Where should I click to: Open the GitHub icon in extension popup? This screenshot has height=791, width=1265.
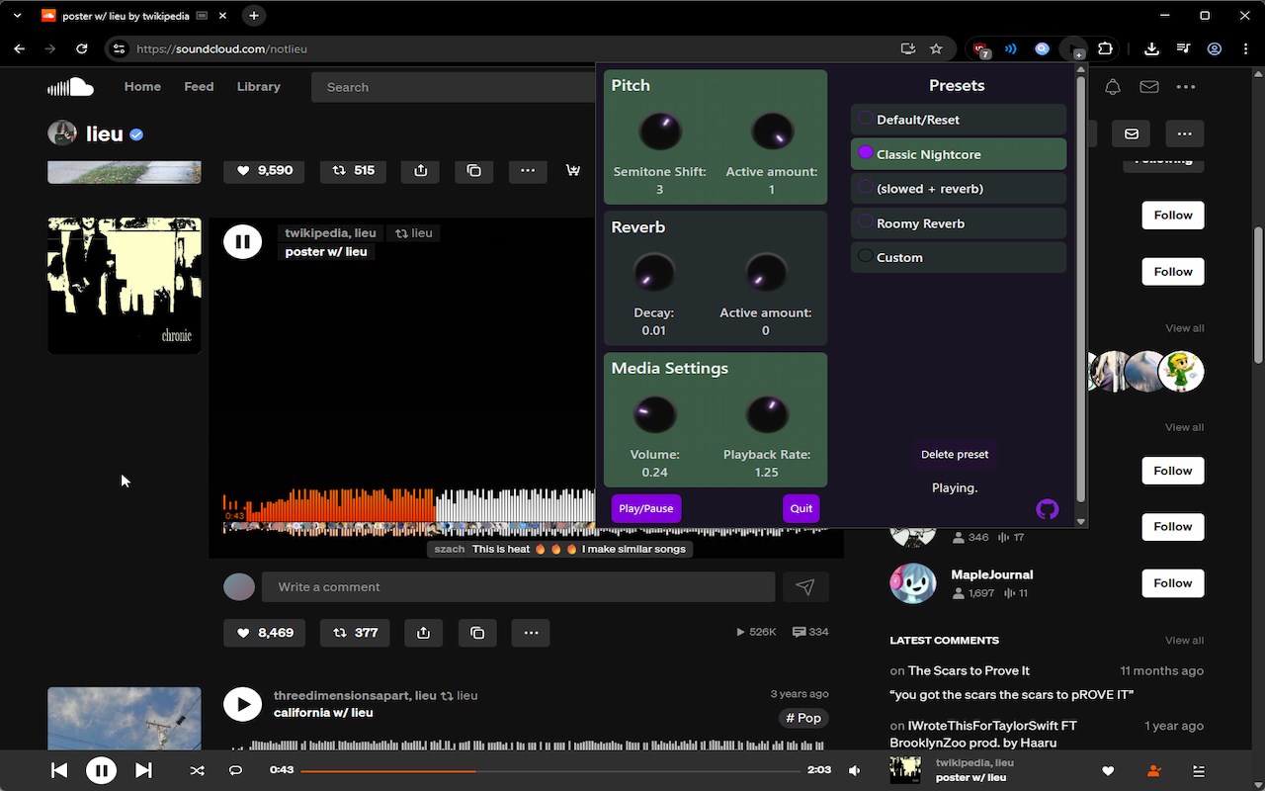coord(1048,509)
